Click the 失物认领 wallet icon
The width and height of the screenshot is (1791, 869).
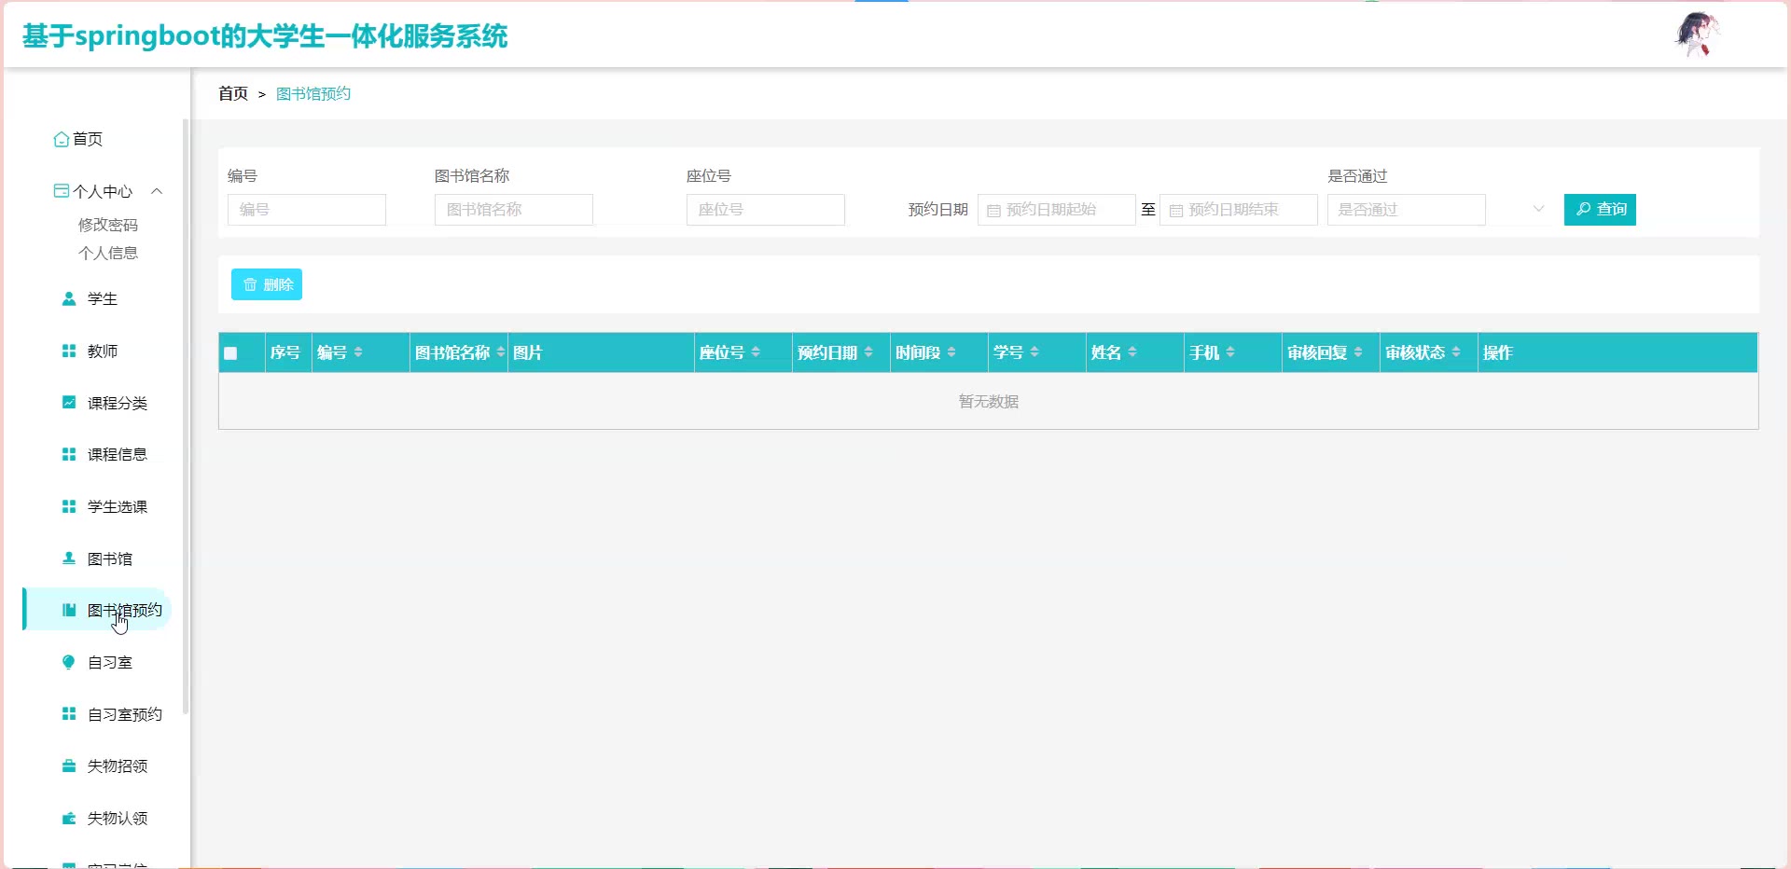(x=68, y=819)
